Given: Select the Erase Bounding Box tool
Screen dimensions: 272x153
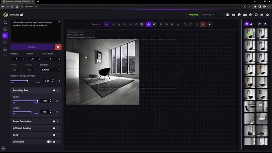Looking at the screenshot, I should 130,25.
